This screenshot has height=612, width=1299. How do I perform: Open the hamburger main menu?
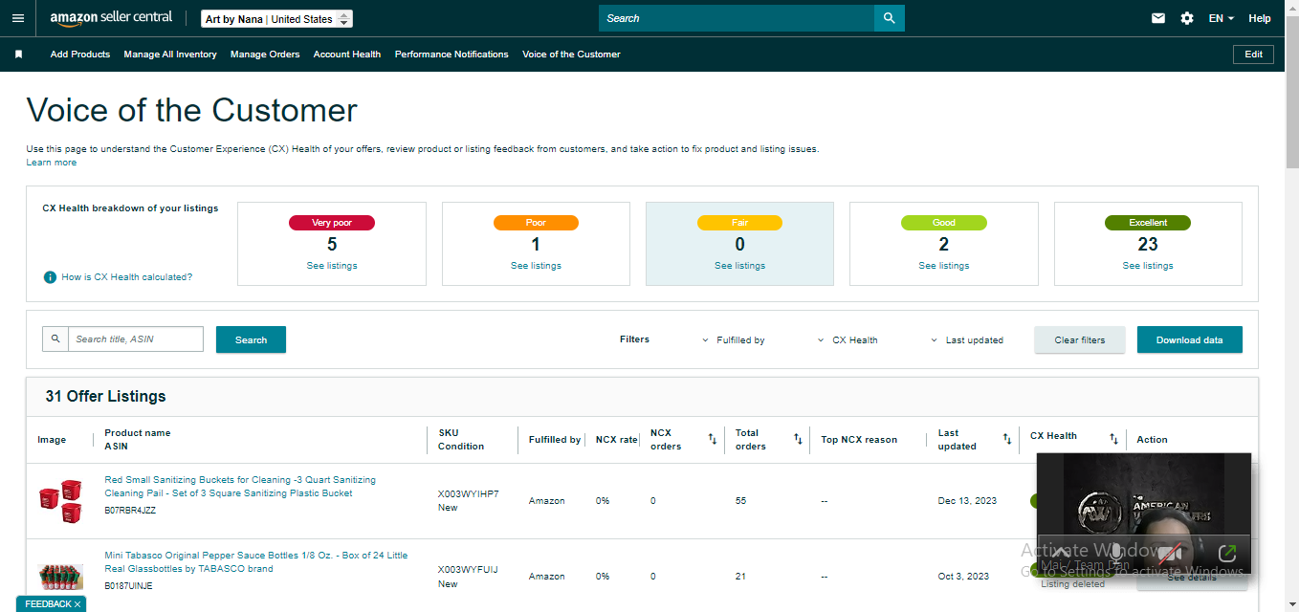(18, 18)
